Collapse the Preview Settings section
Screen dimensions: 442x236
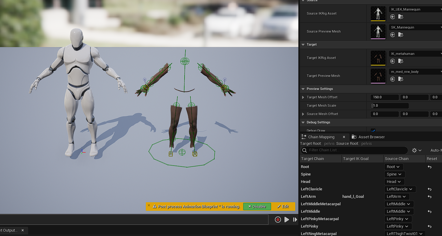(303, 89)
